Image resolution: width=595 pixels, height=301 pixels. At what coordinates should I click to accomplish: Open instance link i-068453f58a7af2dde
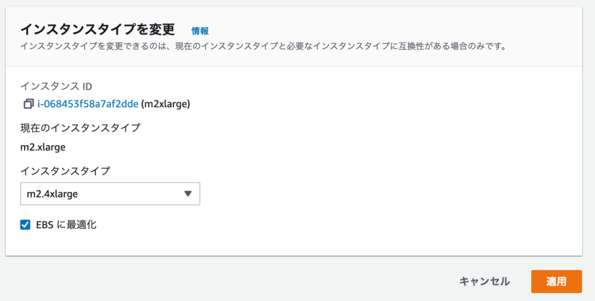click(x=87, y=104)
